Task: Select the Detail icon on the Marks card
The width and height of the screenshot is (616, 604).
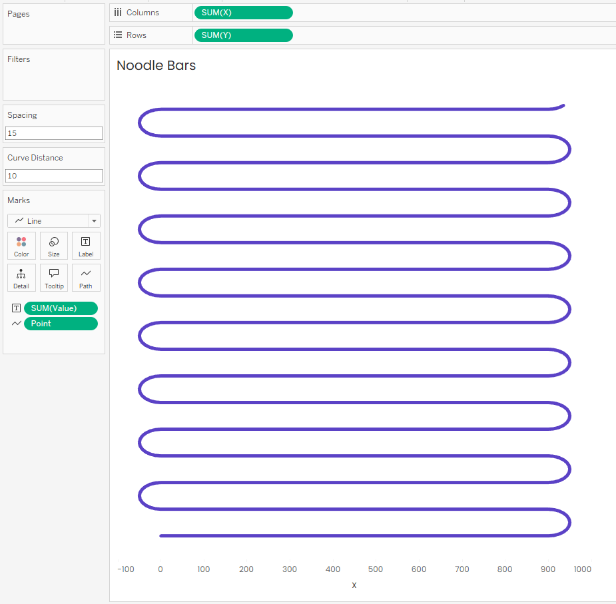Action: pyautogui.click(x=21, y=278)
